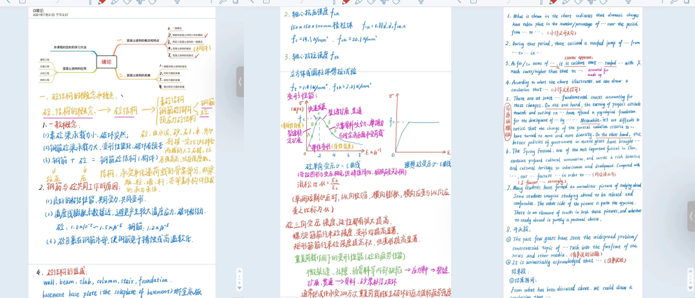Image resolution: width=695 pixels, height=298 pixels.
Task: Select the red pen tool above the 00绪论 note
Action: [x=103, y=2]
